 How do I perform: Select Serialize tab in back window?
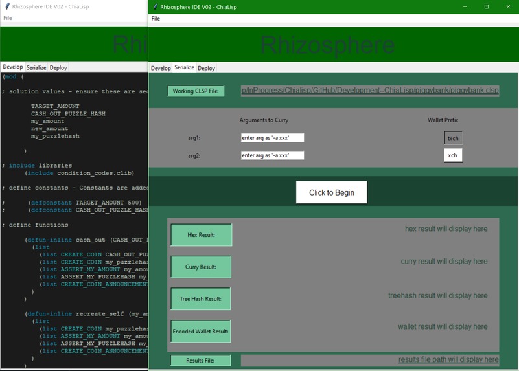(36, 67)
